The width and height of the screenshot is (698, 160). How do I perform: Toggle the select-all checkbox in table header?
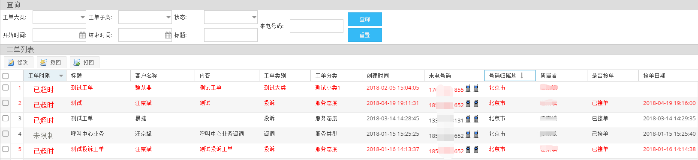point(6,76)
